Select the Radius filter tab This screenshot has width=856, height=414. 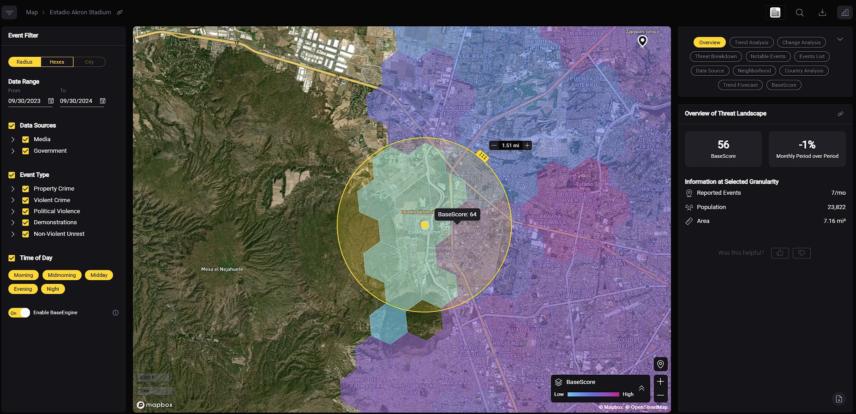click(24, 62)
